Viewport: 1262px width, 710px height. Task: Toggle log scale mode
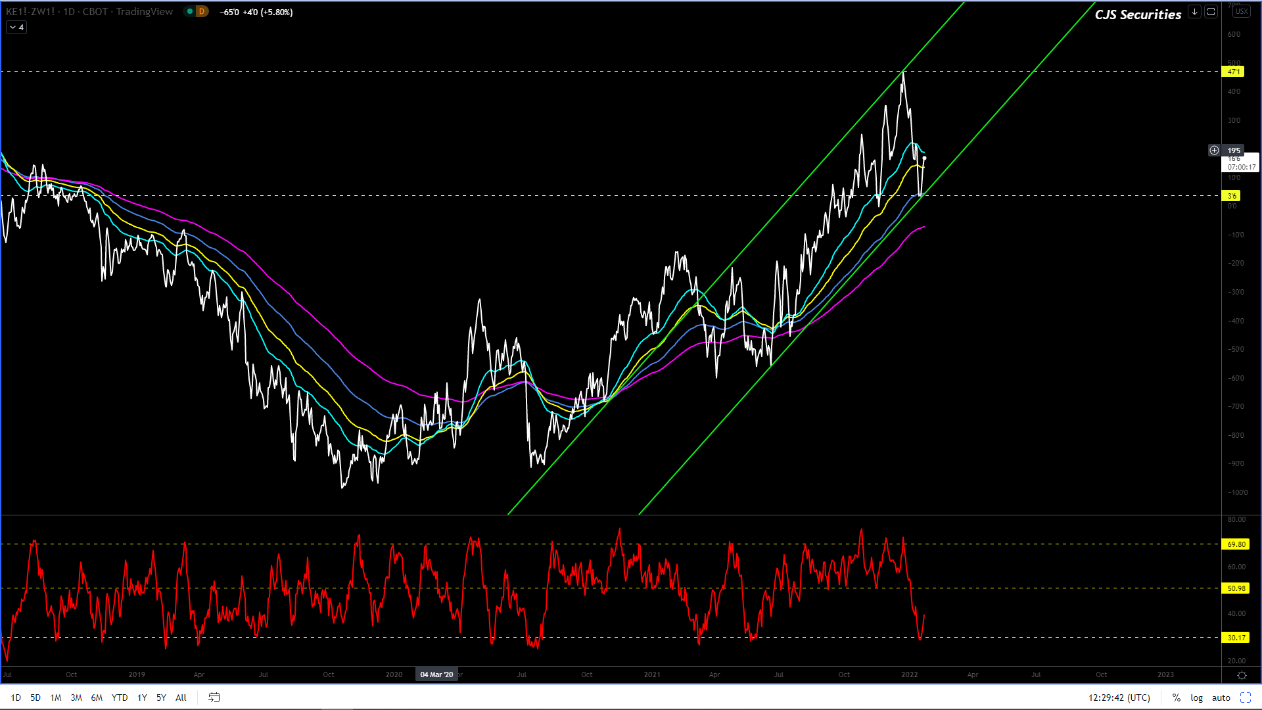[1196, 698]
